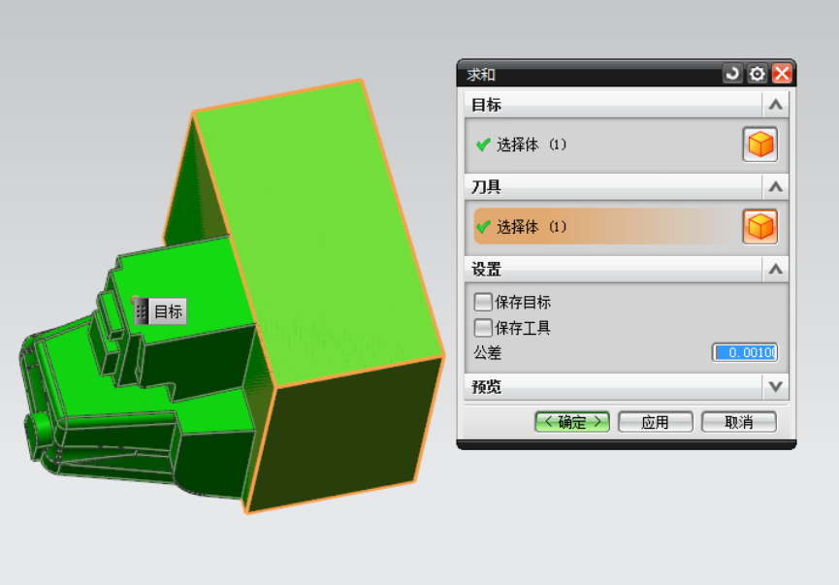Image resolution: width=839 pixels, height=585 pixels.
Task: Click the 应用 button
Action: click(x=656, y=422)
